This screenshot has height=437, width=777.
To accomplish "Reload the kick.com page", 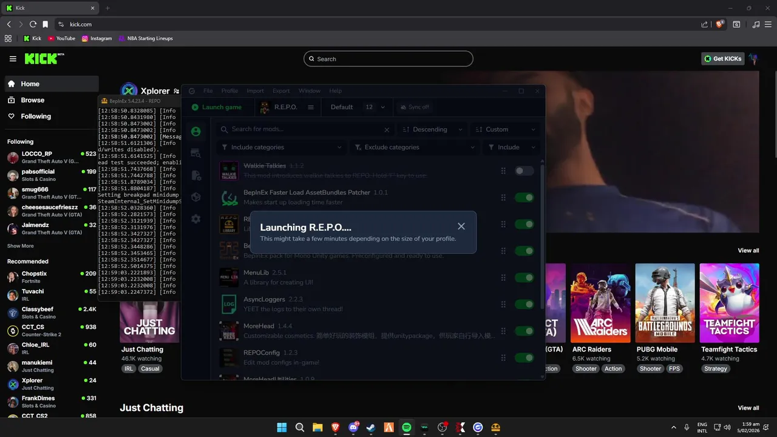I will [x=33, y=24].
